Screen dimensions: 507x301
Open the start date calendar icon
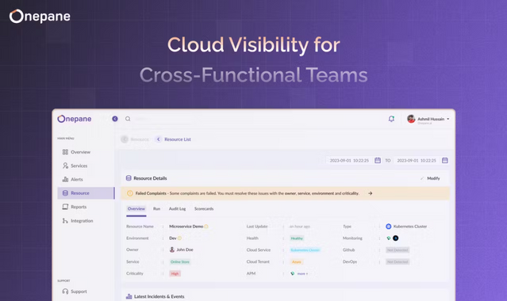point(378,160)
